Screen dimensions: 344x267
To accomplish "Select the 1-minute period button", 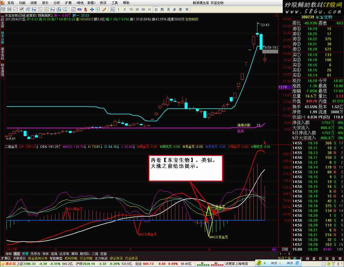I will [119, 9].
